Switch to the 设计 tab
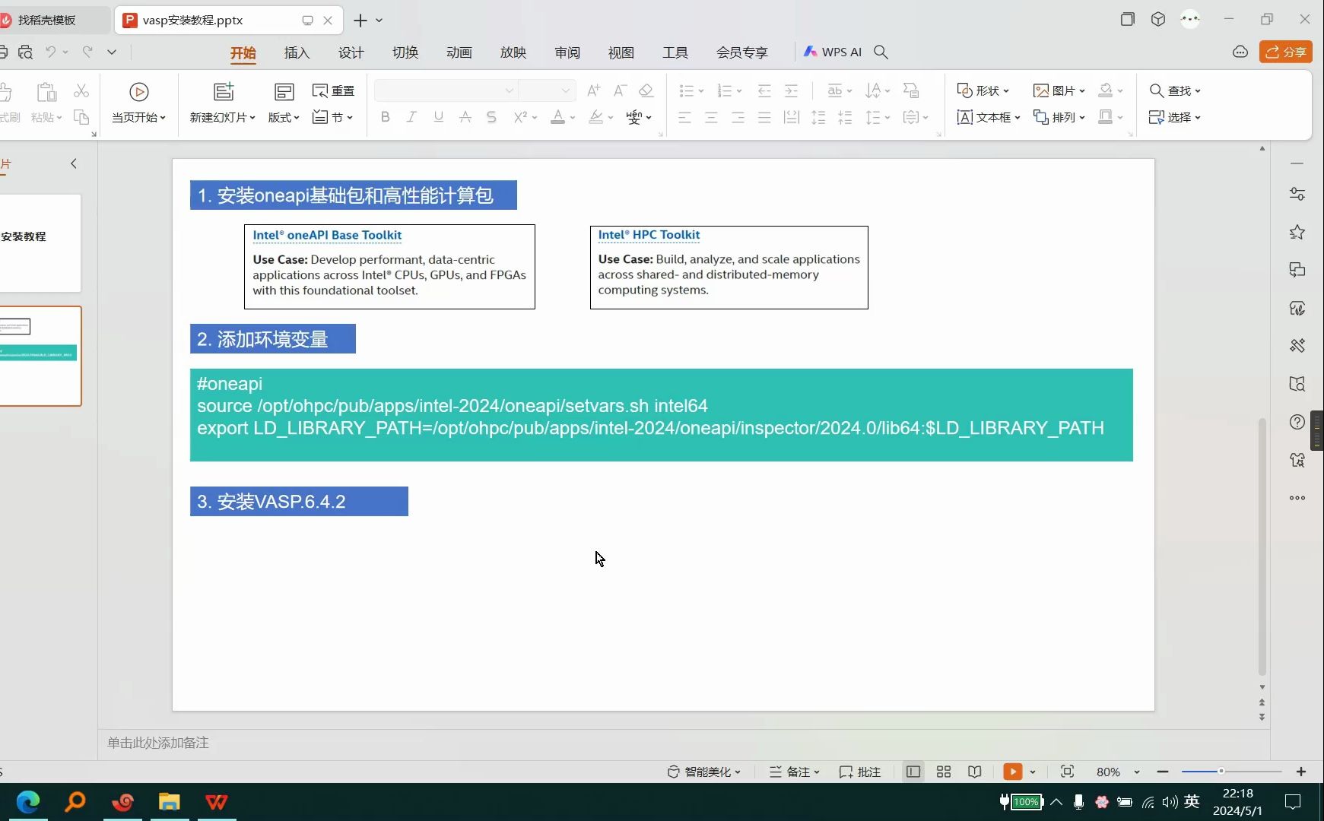 coord(351,52)
